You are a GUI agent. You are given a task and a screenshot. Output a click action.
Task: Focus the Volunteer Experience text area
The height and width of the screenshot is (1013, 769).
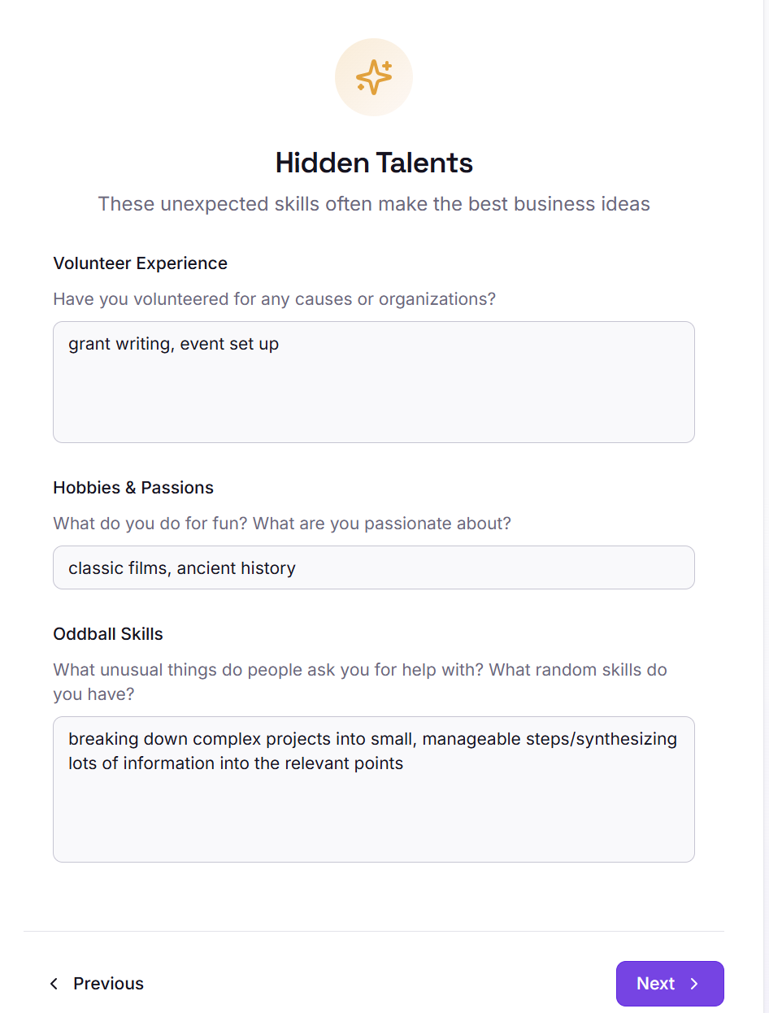point(373,382)
